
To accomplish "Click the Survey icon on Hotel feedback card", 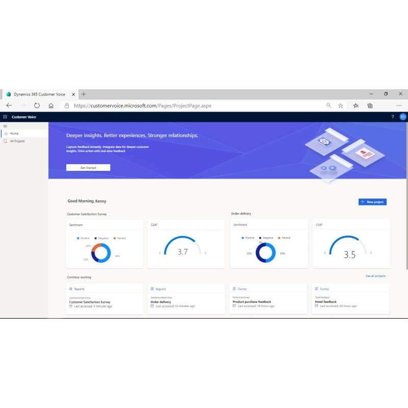I will click(316, 289).
